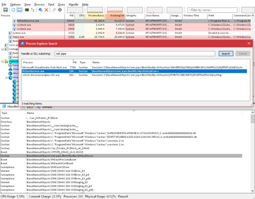Select the gray highlighted process row with PID 19440
The image size is (255, 199).
pos(125,21)
